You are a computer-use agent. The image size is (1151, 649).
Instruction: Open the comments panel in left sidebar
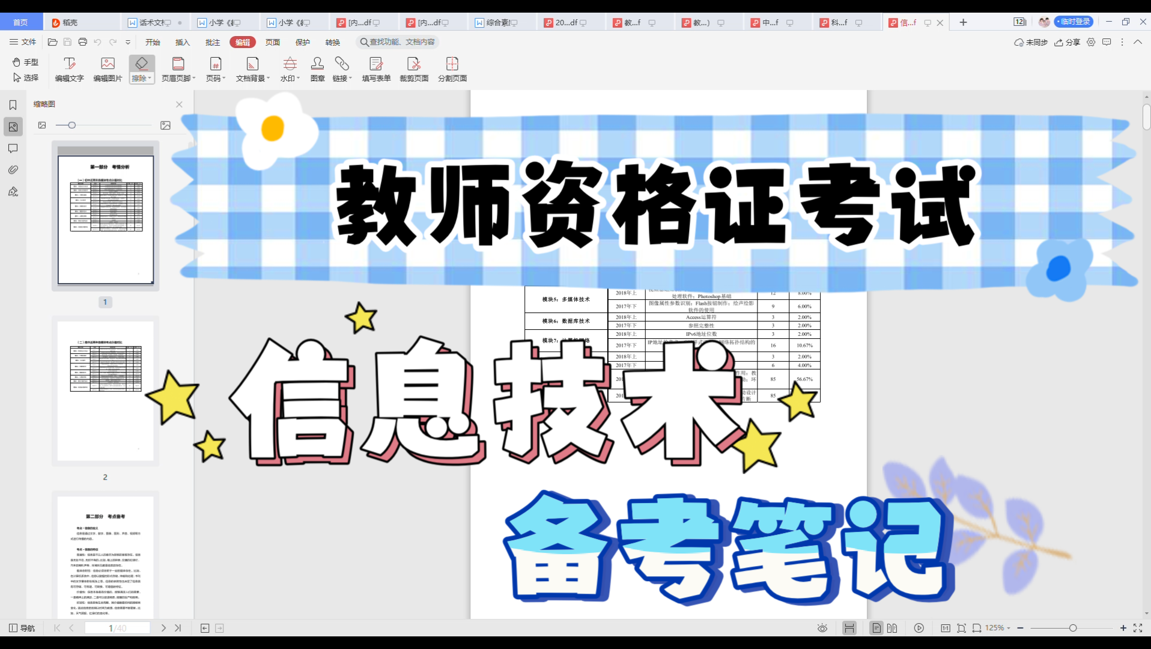(x=13, y=148)
